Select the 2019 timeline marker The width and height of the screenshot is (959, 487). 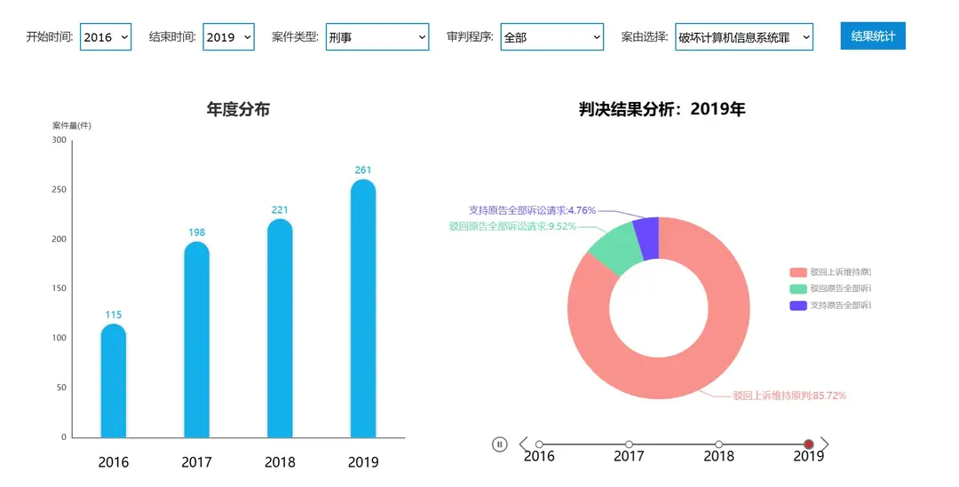pos(808,444)
